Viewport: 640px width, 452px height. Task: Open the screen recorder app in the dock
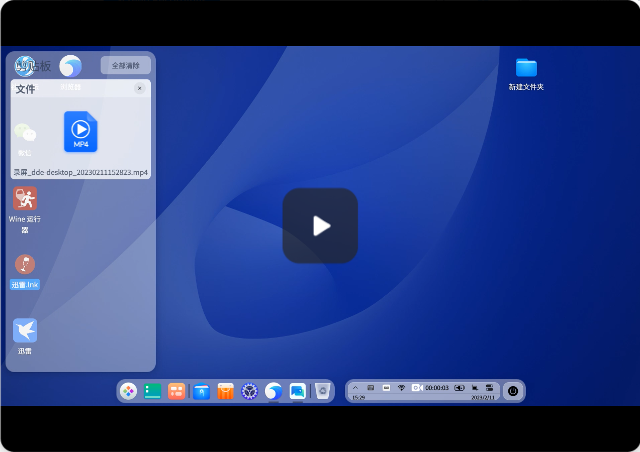click(x=298, y=391)
